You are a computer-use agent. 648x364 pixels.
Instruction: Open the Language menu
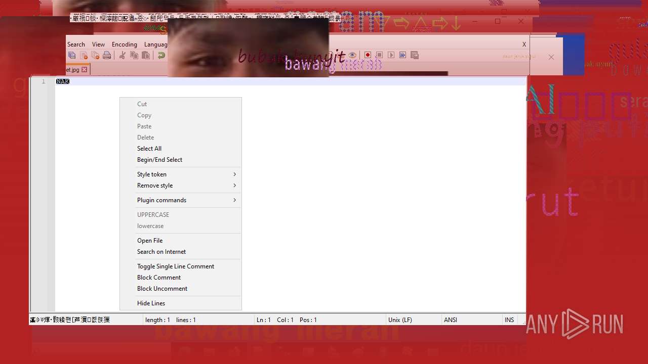point(155,44)
